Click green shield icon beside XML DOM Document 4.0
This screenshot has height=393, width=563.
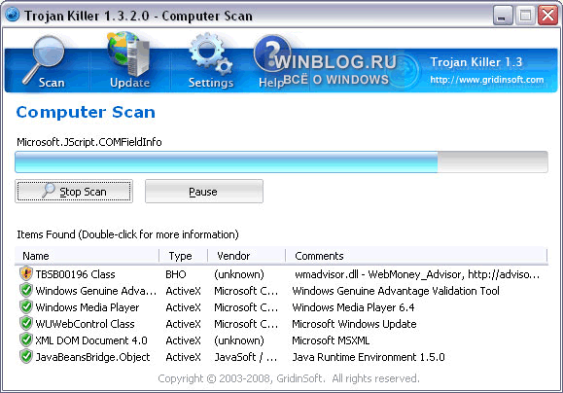point(26,339)
